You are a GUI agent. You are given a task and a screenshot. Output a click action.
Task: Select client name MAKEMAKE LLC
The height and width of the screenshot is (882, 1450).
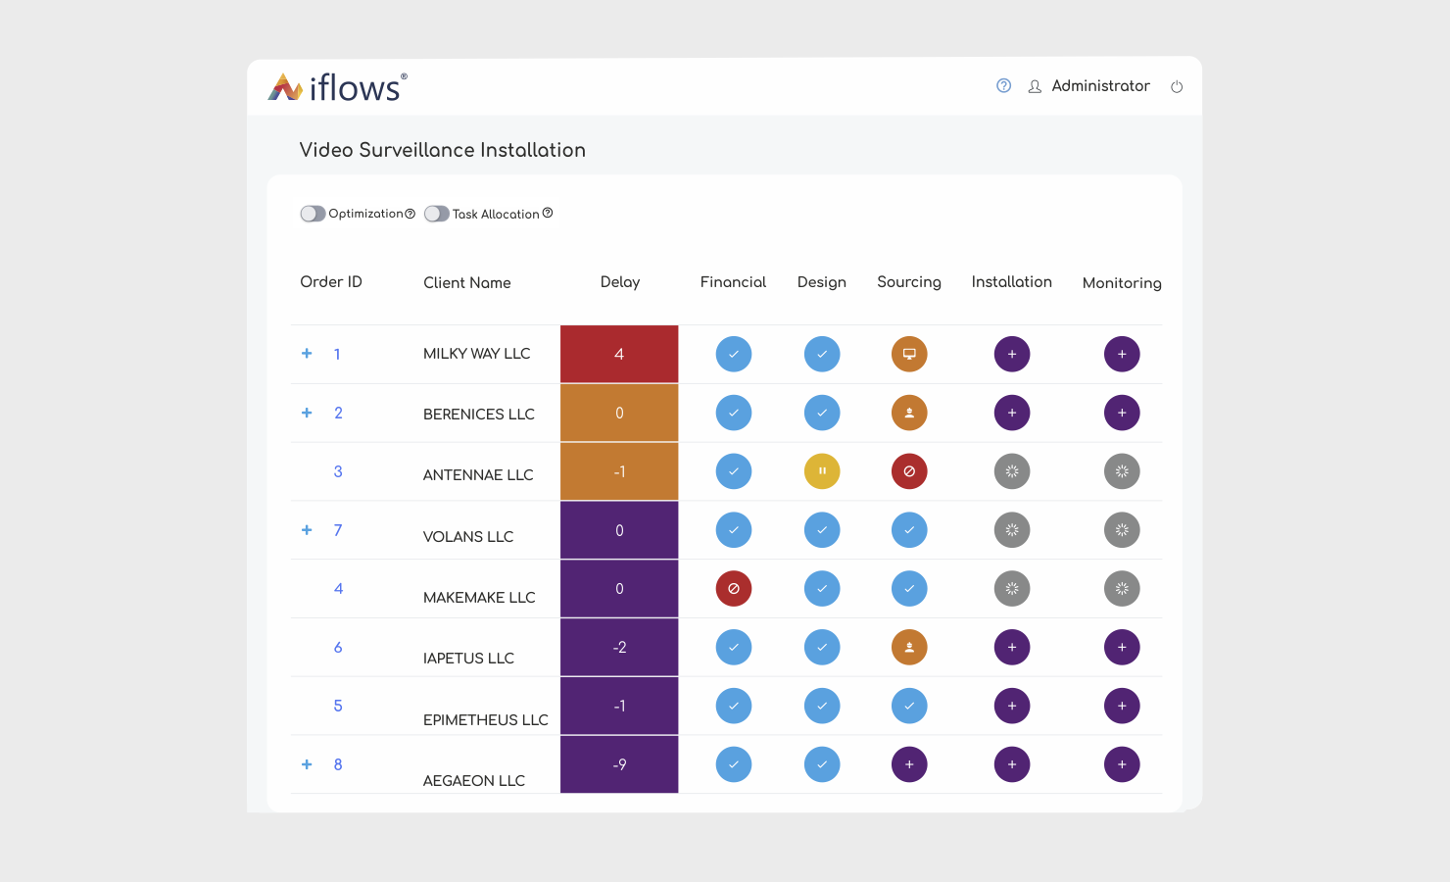coord(479,598)
